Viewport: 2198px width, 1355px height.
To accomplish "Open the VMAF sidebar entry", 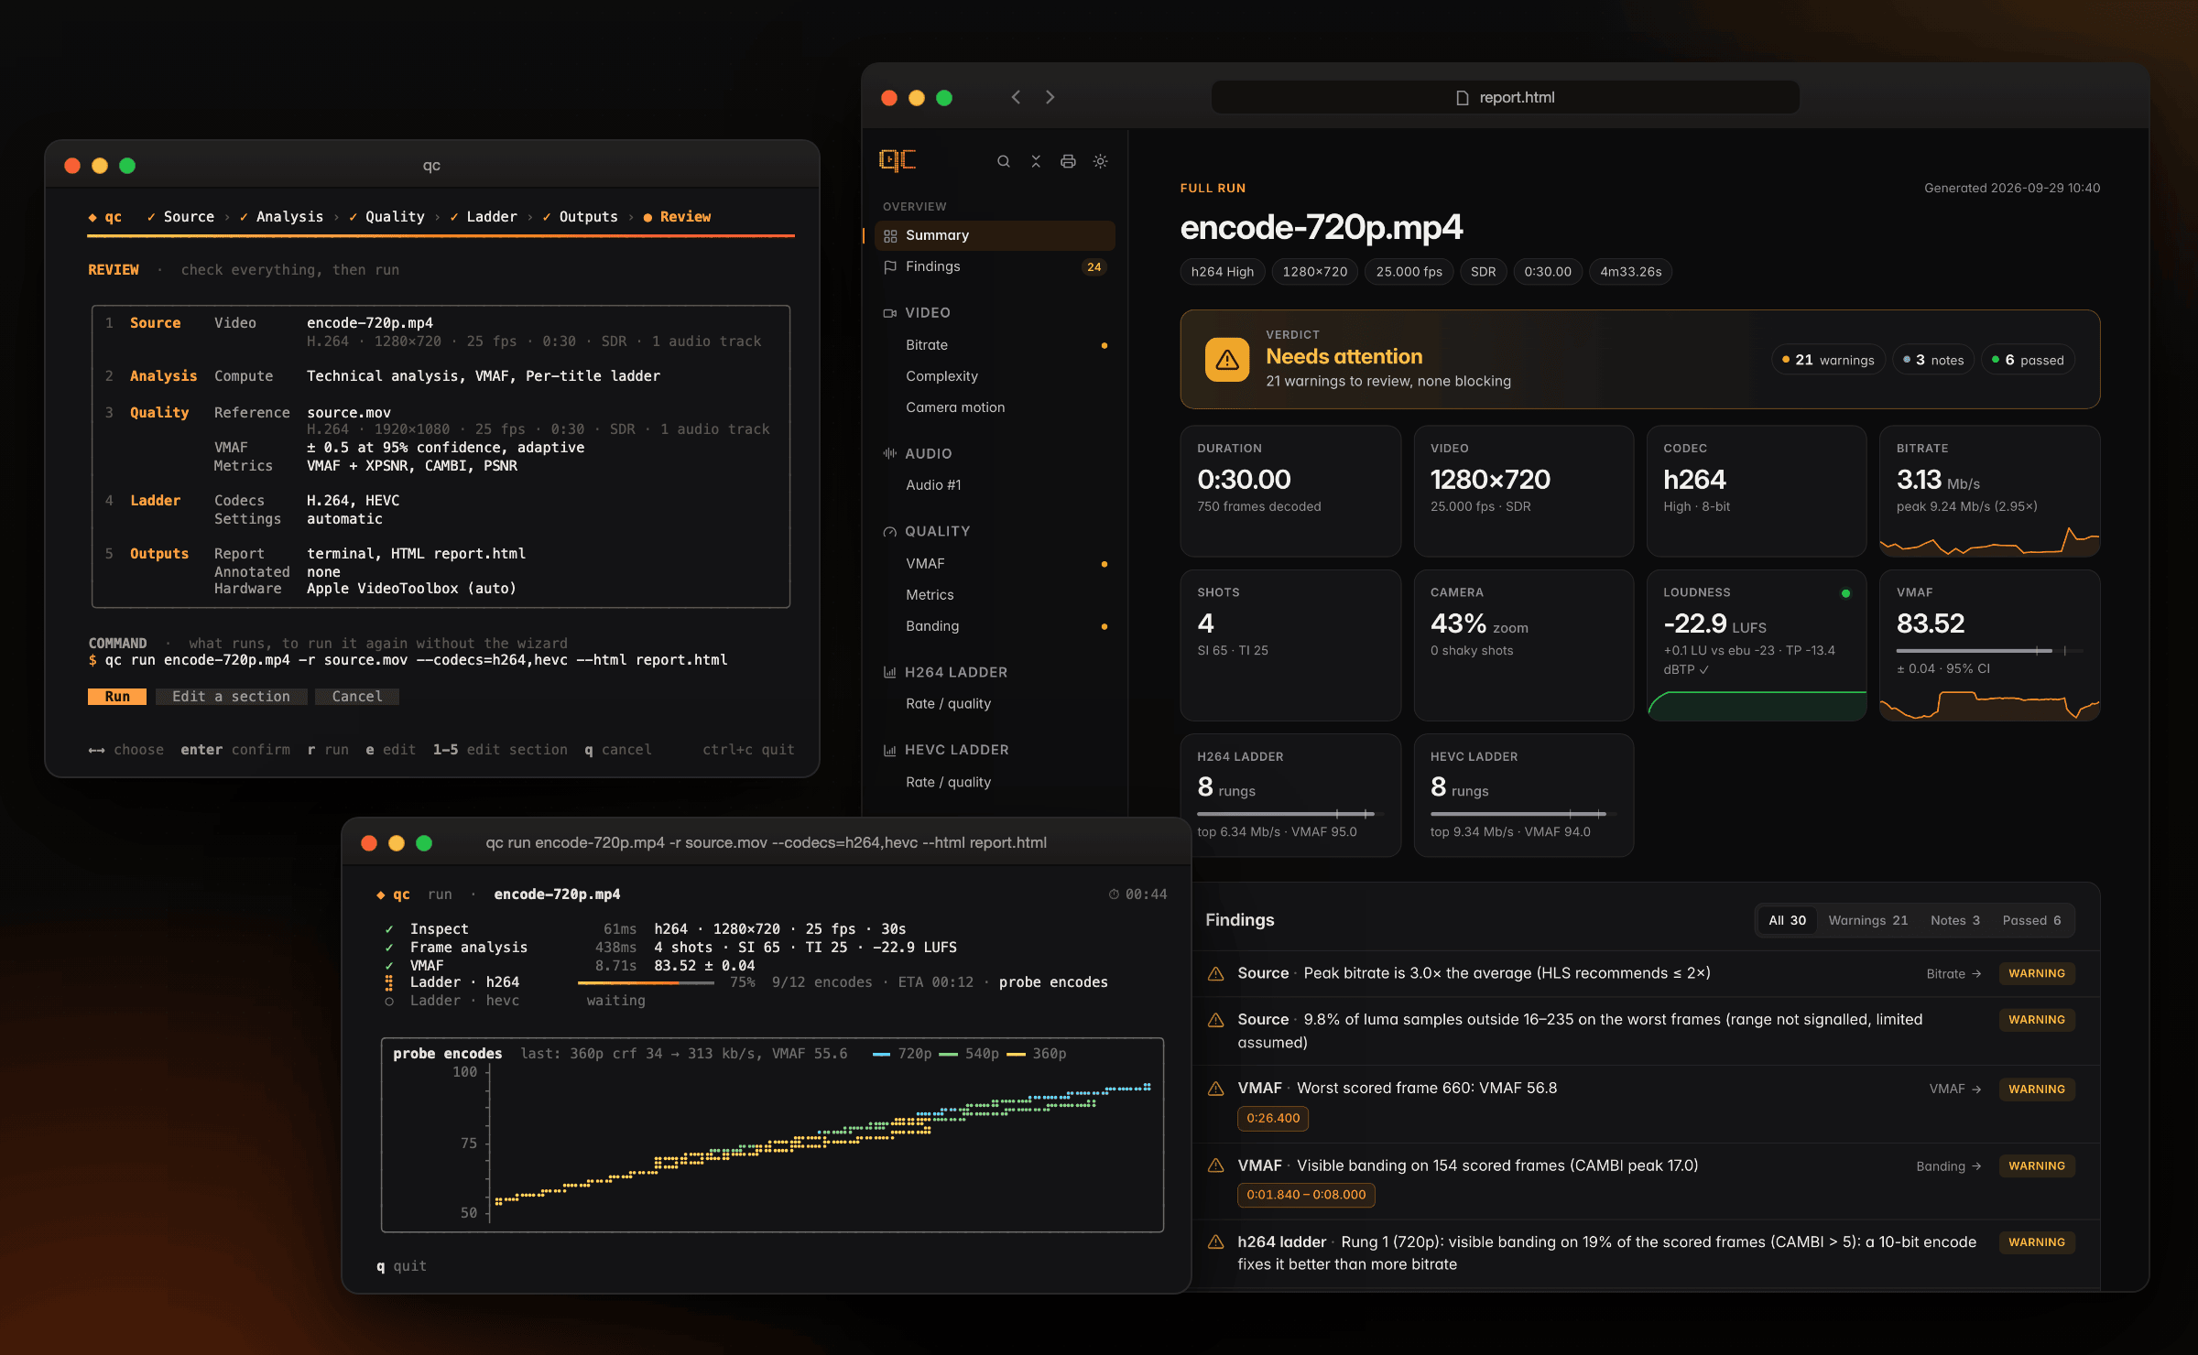I will tap(995, 564).
